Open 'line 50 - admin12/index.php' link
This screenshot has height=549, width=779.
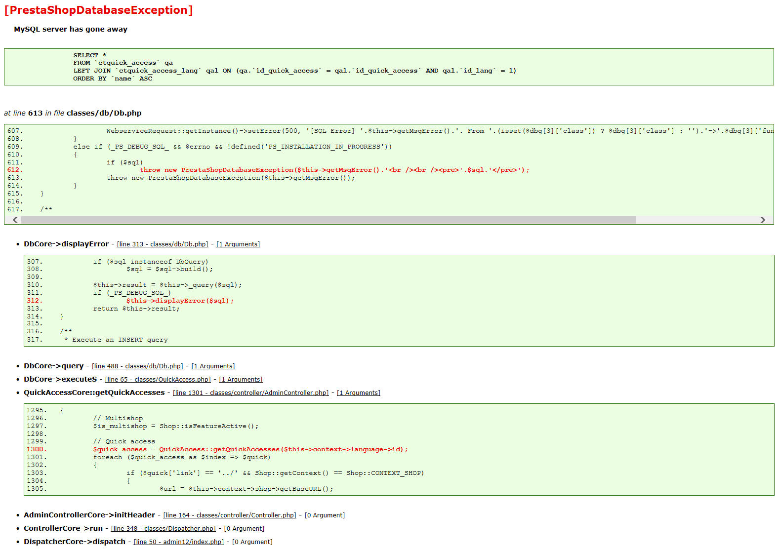click(x=179, y=542)
